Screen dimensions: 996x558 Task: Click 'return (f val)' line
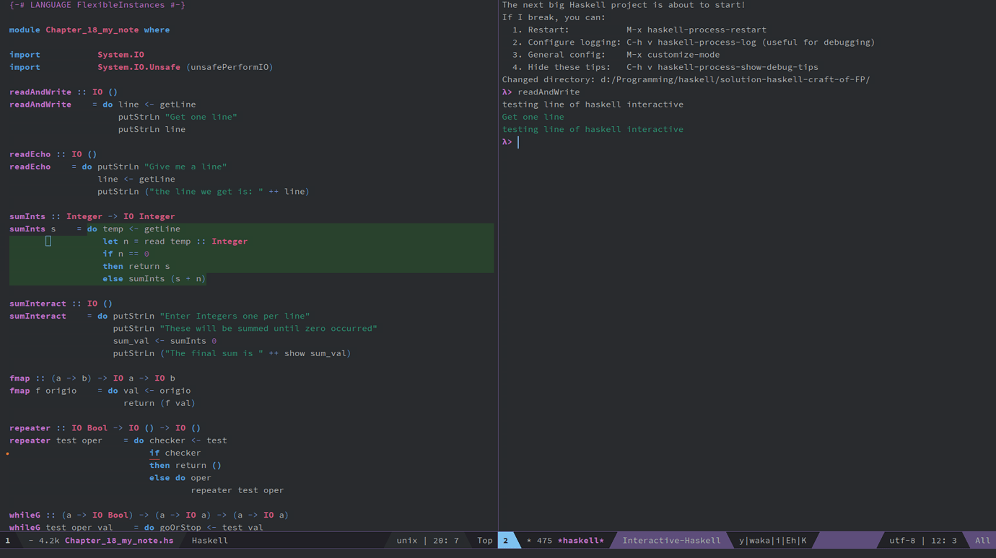(160, 403)
